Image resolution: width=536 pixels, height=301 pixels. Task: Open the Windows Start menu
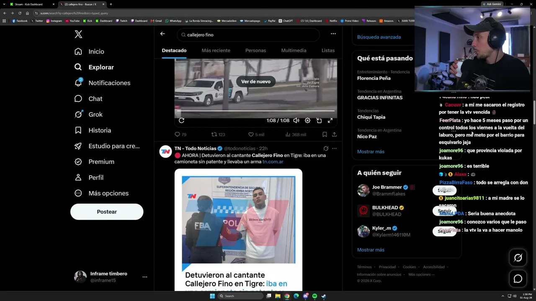coord(212,296)
